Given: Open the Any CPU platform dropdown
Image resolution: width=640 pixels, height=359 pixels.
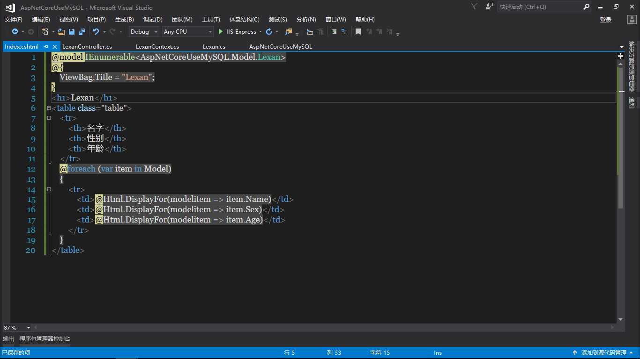Looking at the screenshot, I should click(x=187, y=31).
